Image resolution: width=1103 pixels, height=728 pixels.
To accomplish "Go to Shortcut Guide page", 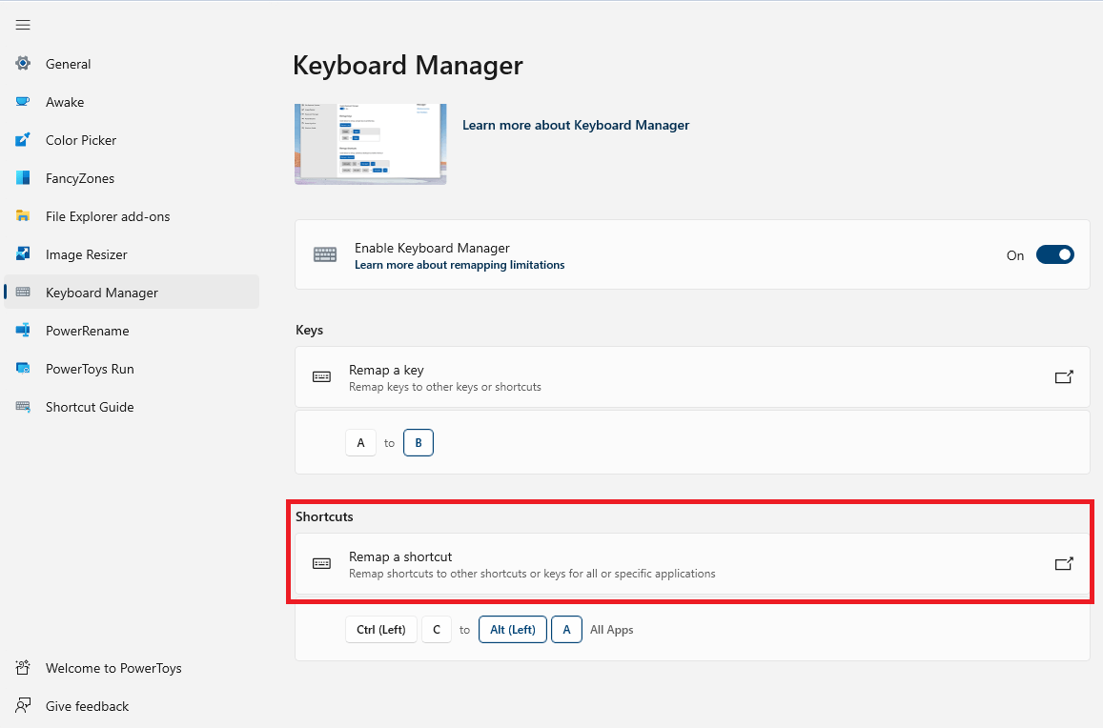I will coord(90,407).
